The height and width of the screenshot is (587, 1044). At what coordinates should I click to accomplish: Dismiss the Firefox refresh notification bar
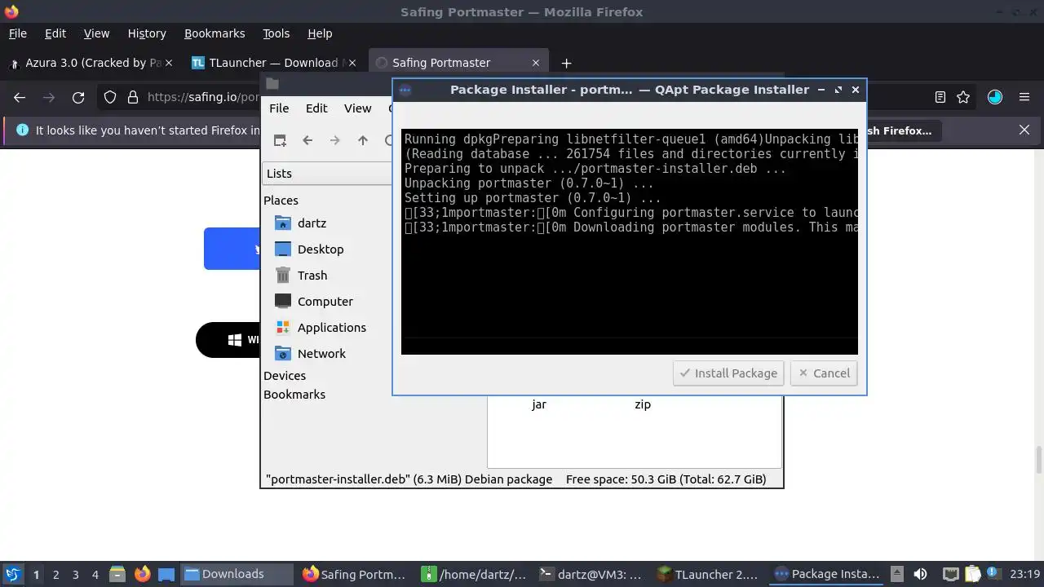pos(1024,130)
